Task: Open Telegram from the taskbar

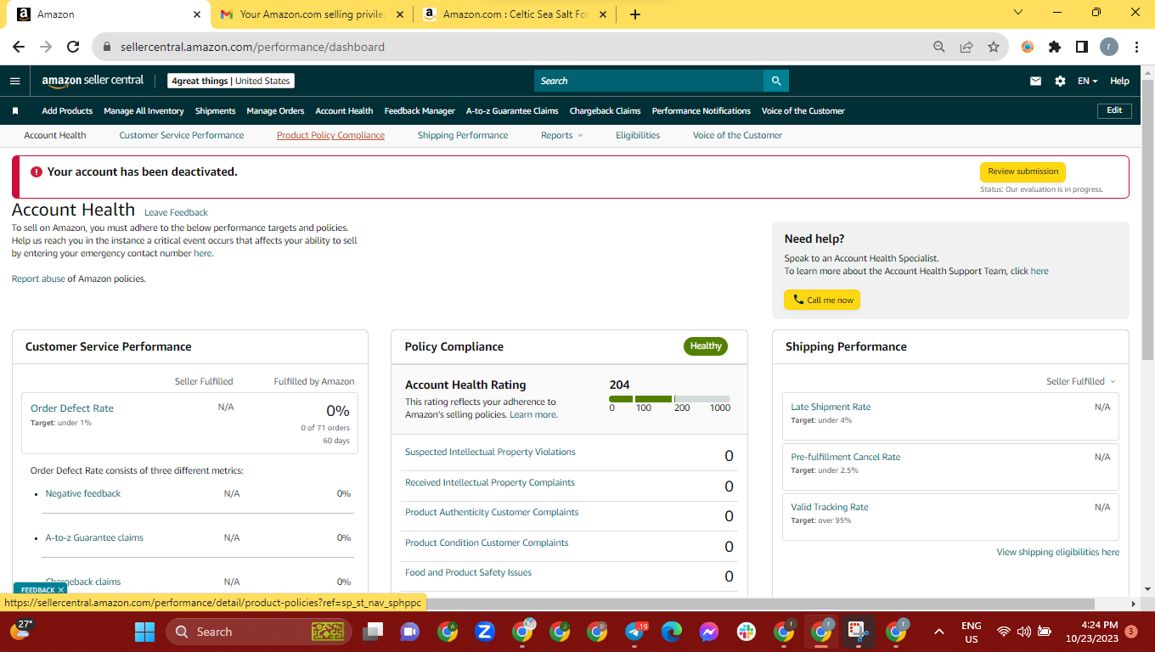Action: 635,632
